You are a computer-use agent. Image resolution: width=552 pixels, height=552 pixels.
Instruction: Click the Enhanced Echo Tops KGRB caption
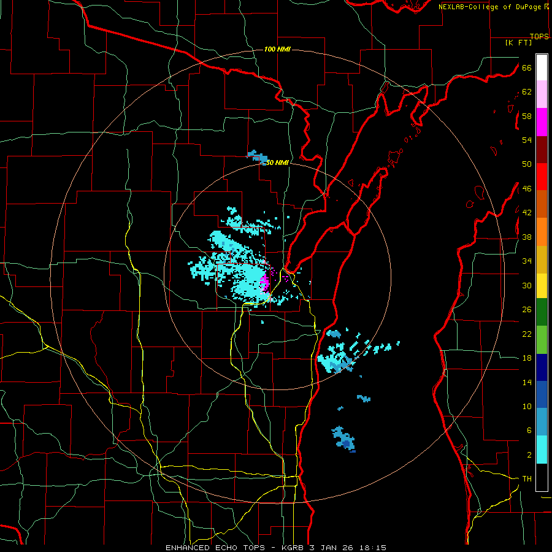point(275,548)
